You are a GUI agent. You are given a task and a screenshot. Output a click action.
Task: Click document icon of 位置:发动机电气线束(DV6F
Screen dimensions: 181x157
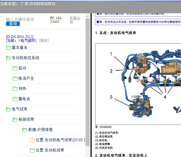tap(32, 140)
